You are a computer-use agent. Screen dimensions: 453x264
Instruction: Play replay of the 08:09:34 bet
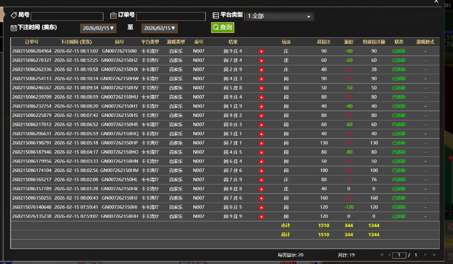tap(261, 88)
